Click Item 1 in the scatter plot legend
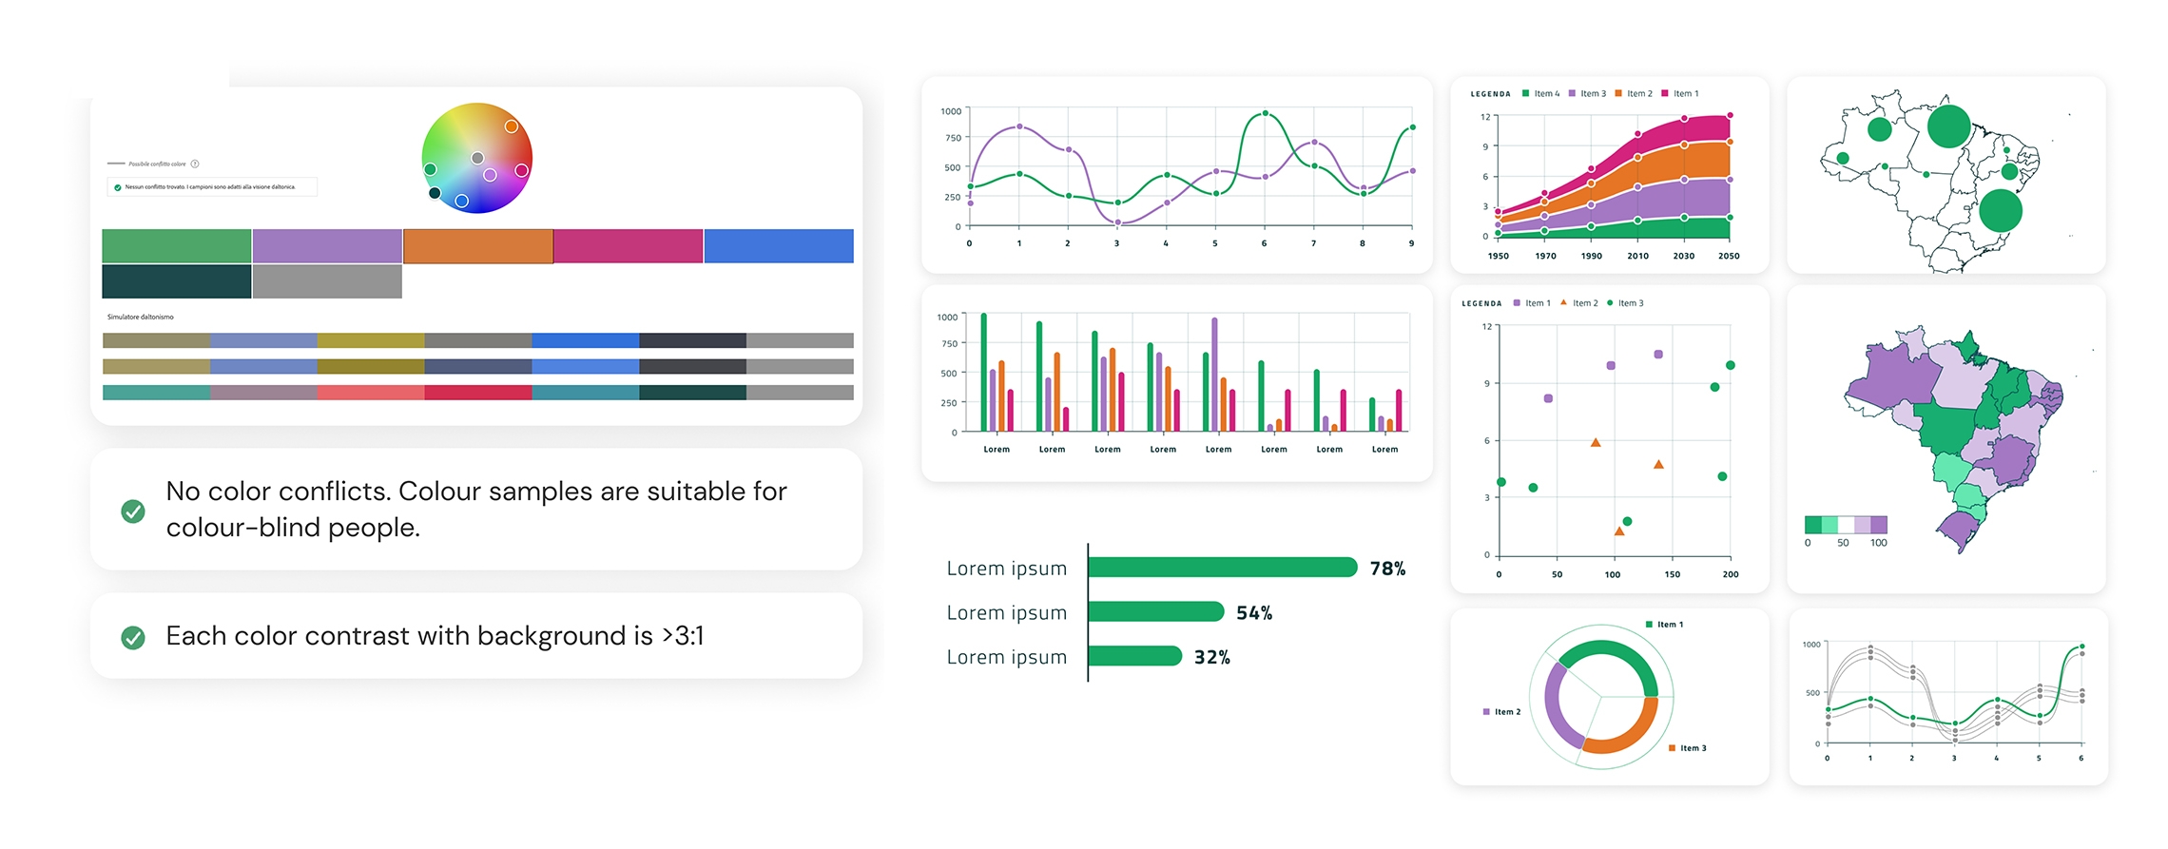This screenshot has height=849, width=2168. (1532, 303)
